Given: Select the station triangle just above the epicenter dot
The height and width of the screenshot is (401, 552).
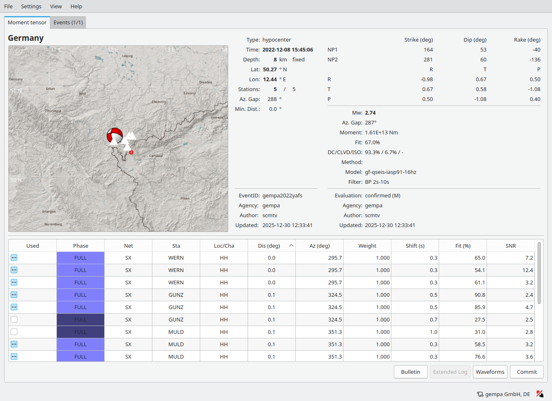Looking at the screenshot, I should click(127, 147).
